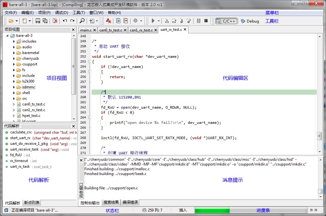The image size is (326, 216).
Task: Switch to the Debug perspective
Action: [x=250, y=21]
